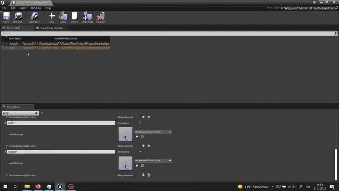Reimport the data table
The width and height of the screenshot is (339, 191).
pyautogui.click(x=34, y=18)
